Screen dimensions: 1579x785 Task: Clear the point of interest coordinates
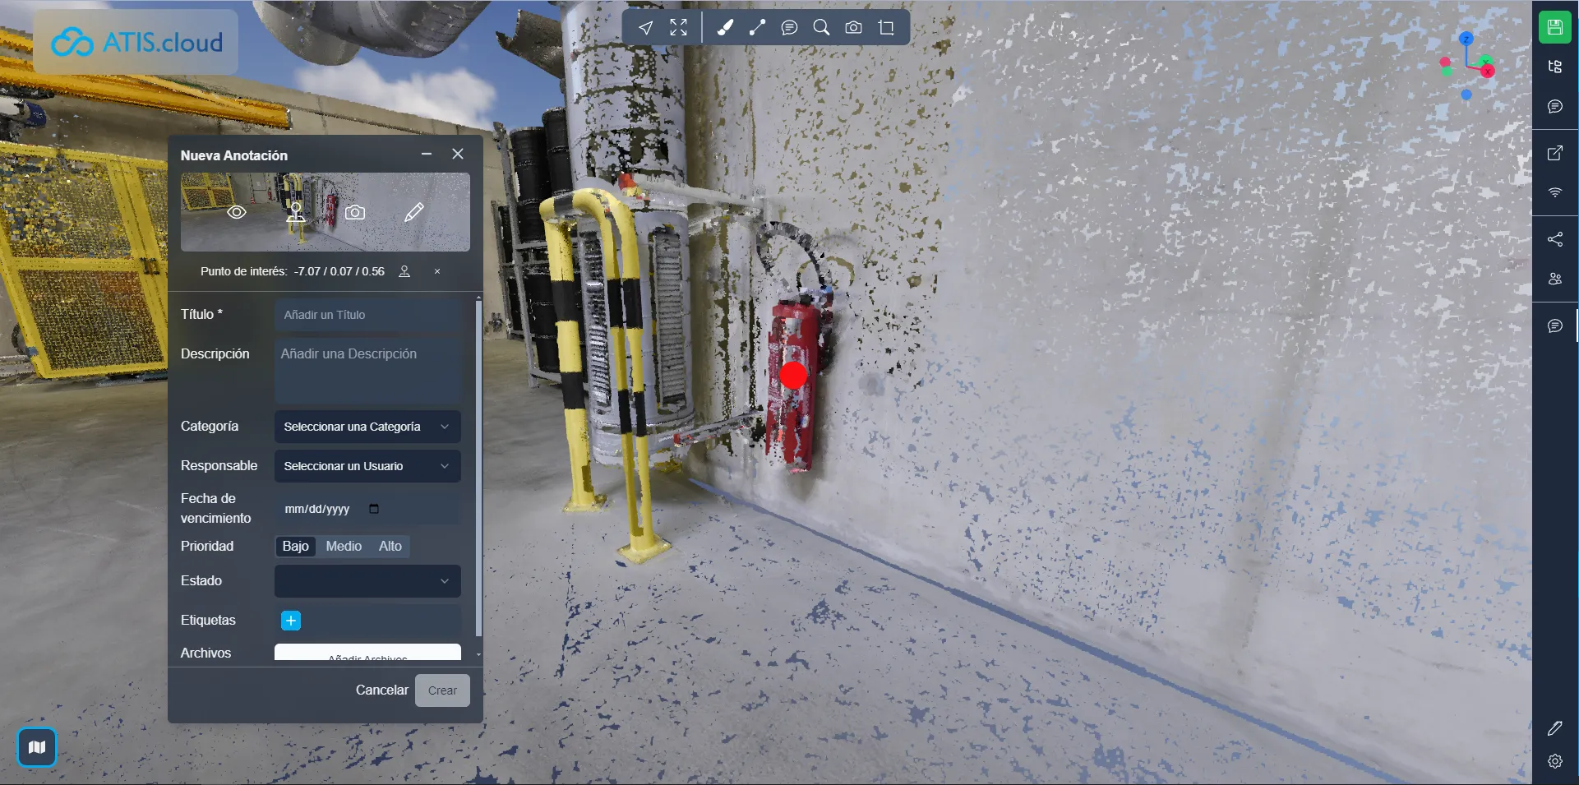point(437,271)
